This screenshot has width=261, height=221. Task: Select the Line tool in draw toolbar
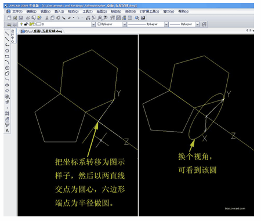(x=7, y=33)
